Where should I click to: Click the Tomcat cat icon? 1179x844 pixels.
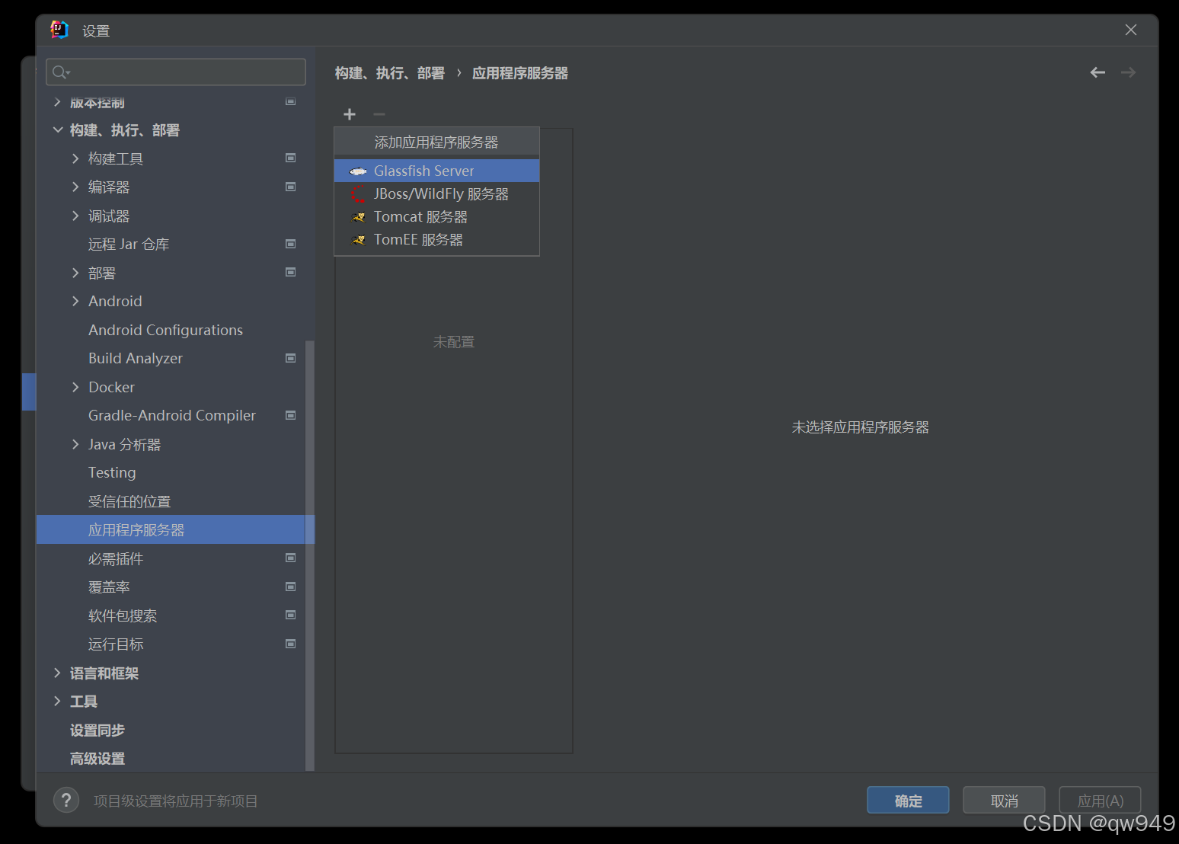point(359,217)
